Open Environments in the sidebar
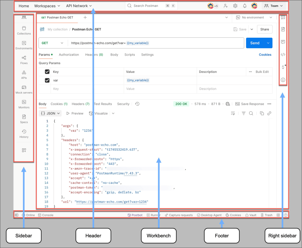 coord(24,45)
